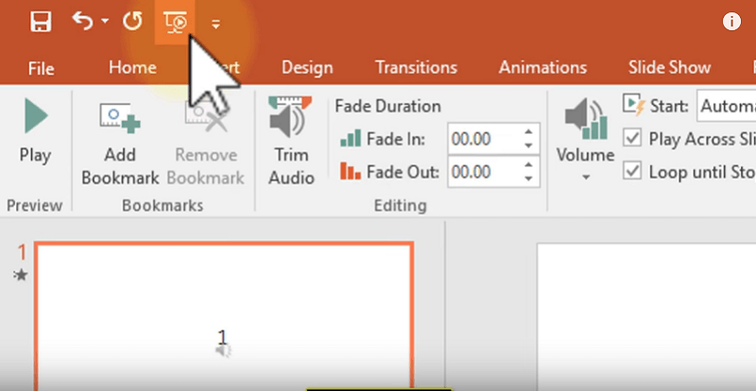Open the Undo history dropdown arrow
Image resolution: width=756 pixels, height=391 pixels.
(105, 21)
